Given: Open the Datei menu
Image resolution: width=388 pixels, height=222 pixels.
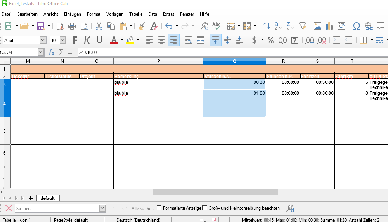Looking at the screenshot, I should click(6, 14).
